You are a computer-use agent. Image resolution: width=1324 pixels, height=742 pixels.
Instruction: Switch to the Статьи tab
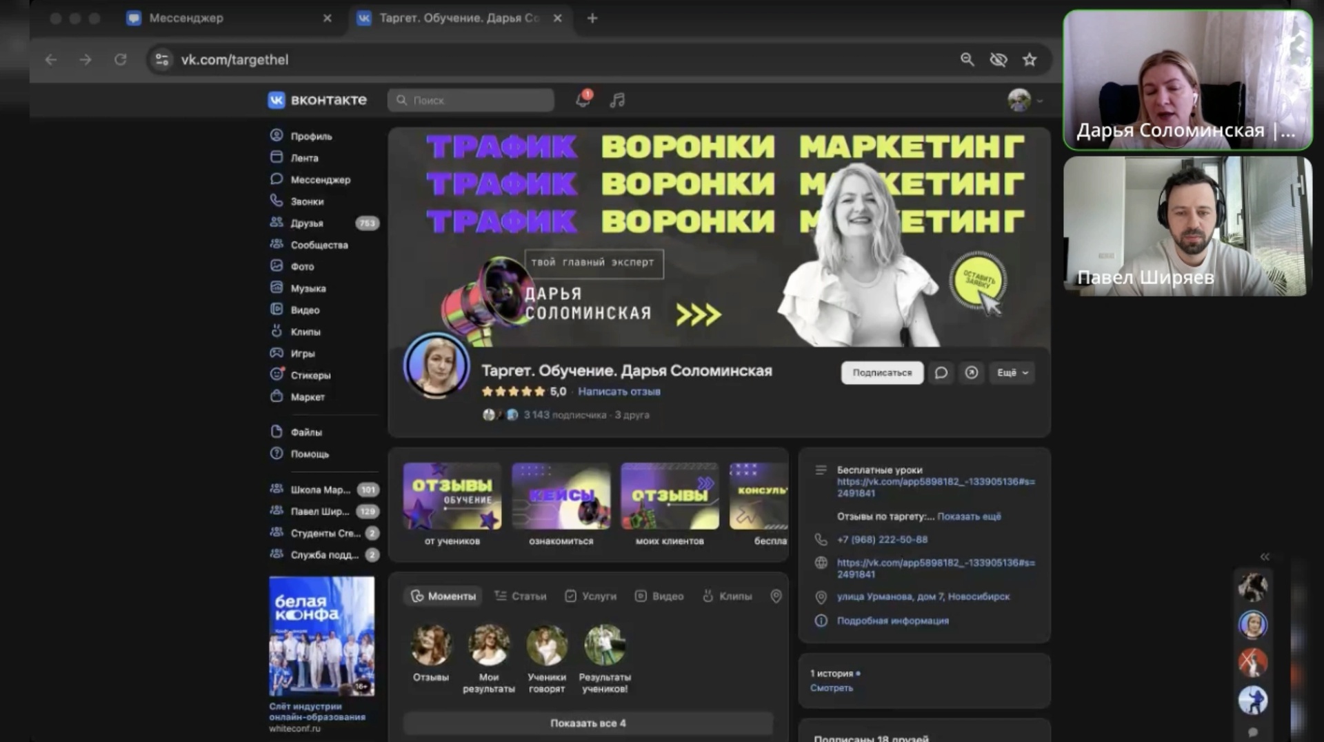[x=521, y=596]
